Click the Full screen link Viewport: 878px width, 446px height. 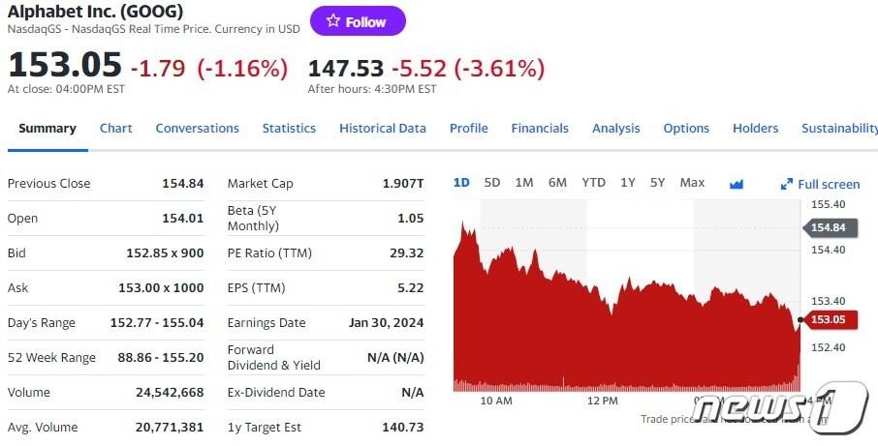point(820,184)
